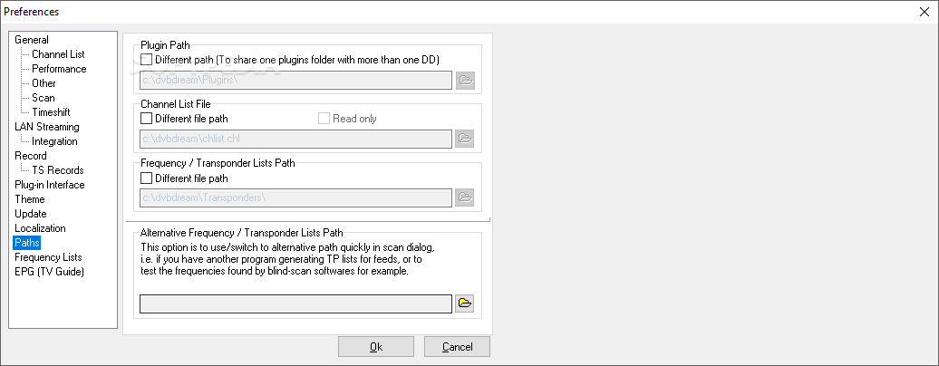Click the Ok button

tap(376, 347)
